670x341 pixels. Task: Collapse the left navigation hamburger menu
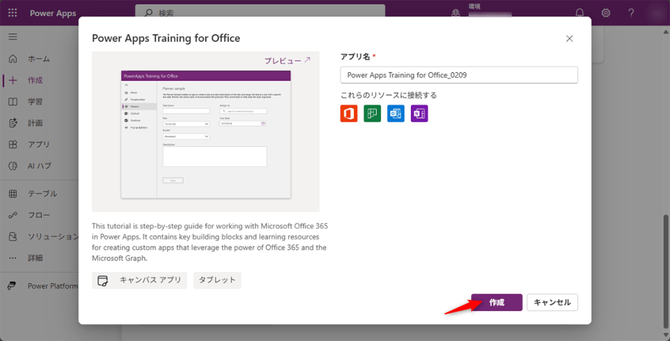pos(13,37)
